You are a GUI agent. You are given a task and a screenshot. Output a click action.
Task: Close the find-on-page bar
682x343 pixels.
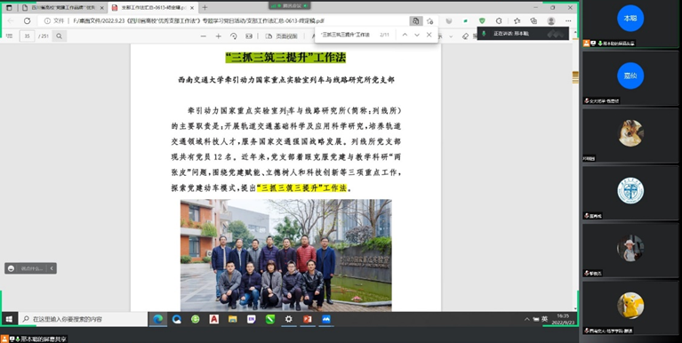(429, 35)
